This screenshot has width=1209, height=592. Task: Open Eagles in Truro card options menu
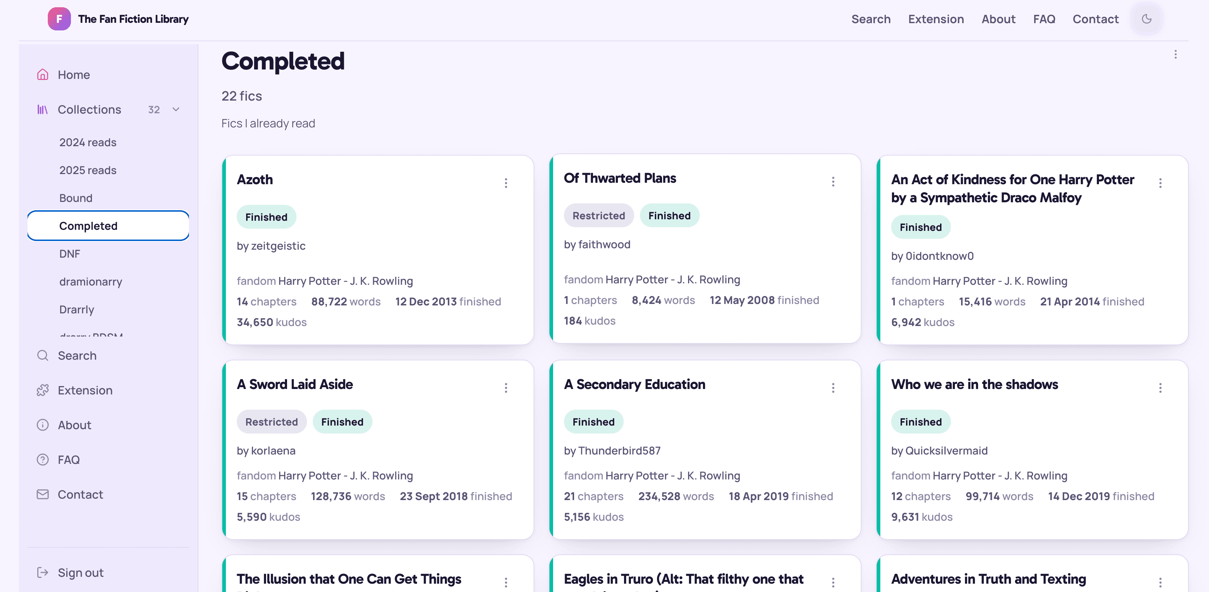point(833,583)
